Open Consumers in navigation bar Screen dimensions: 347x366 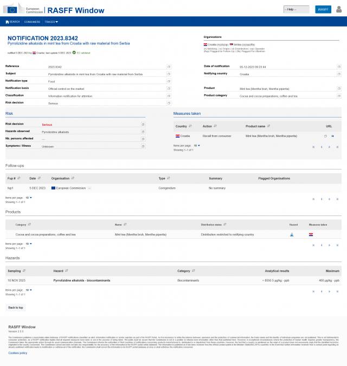point(33,22)
